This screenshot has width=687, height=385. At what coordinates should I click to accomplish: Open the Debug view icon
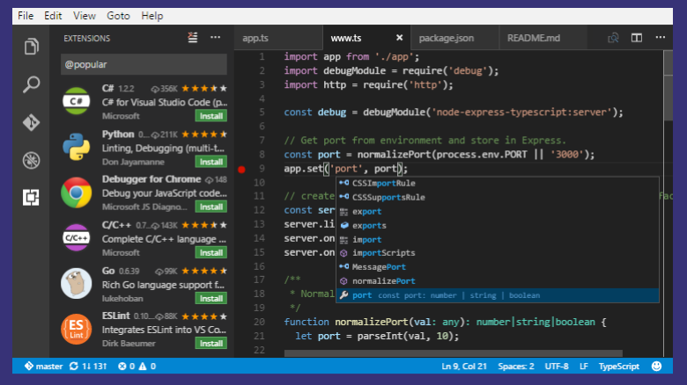pyautogui.click(x=31, y=161)
